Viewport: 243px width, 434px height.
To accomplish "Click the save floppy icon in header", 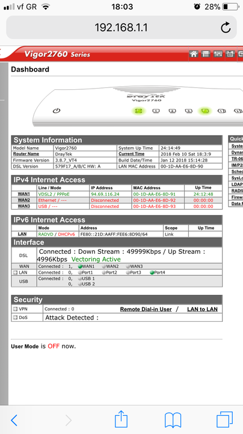I will 230,54.
